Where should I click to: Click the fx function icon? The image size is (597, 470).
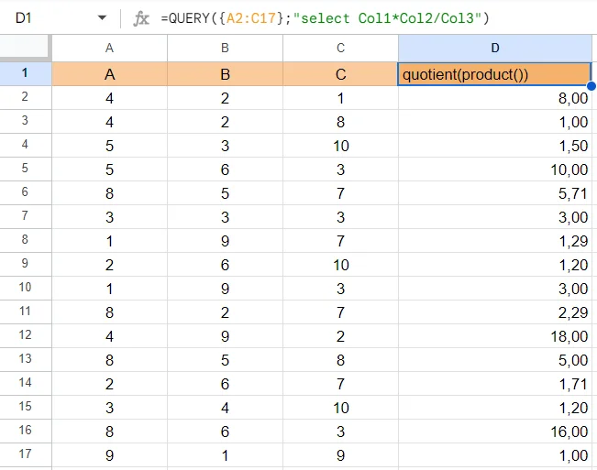(141, 18)
